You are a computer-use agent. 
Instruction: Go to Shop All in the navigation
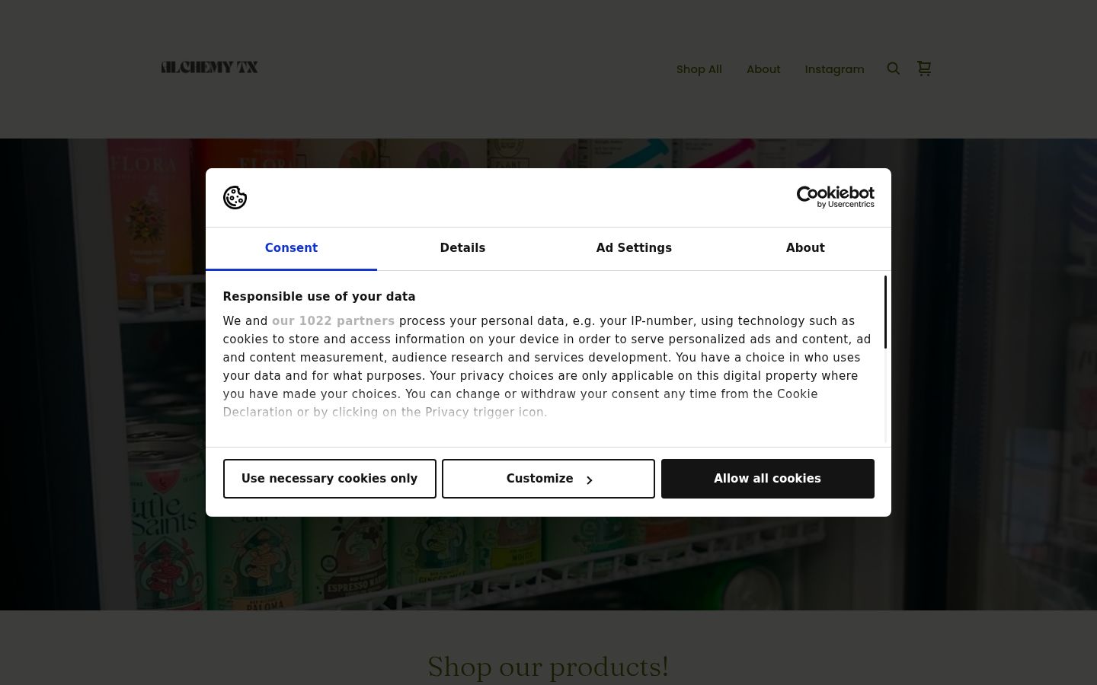pyautogui.click(x=699, y=69)
